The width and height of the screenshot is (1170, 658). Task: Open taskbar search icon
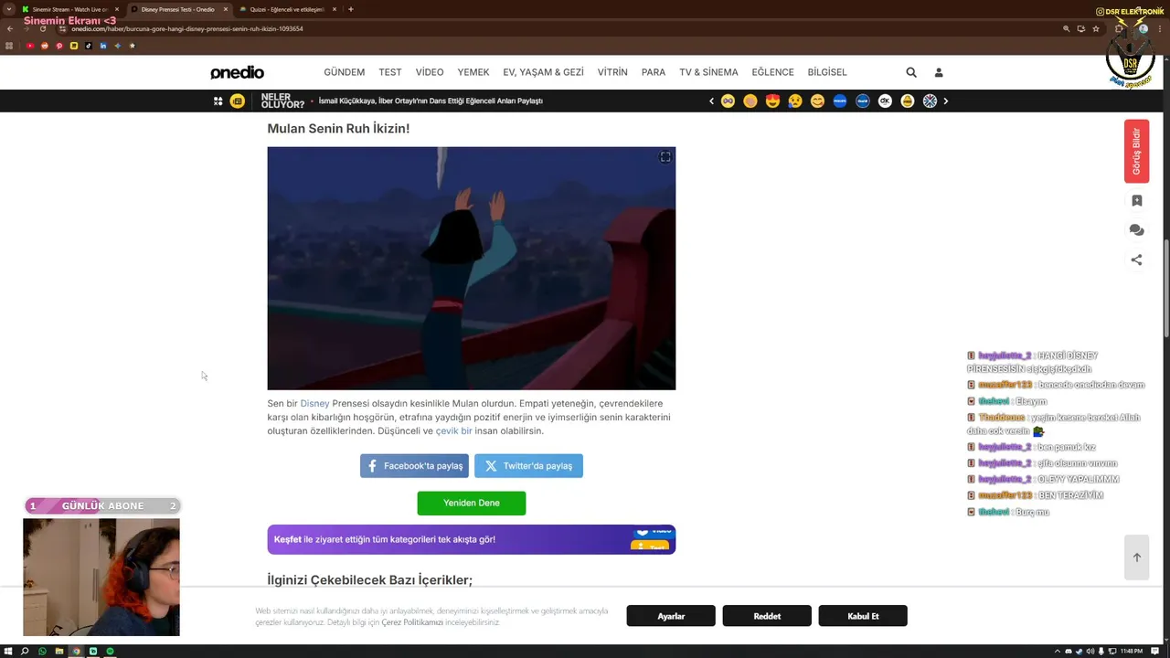coord(25,652)
